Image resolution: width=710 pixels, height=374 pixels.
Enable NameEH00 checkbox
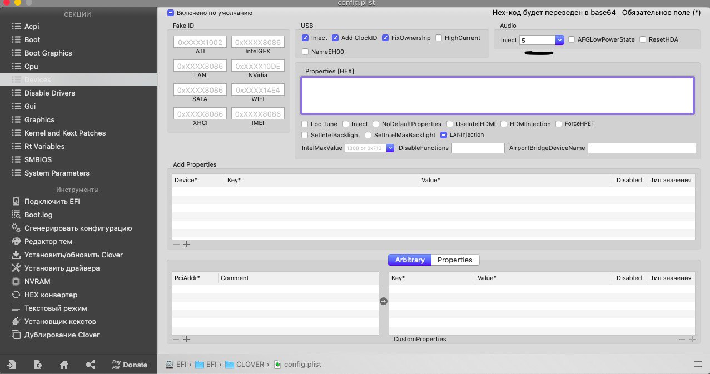pyautogui.click(x=305, y=52)
